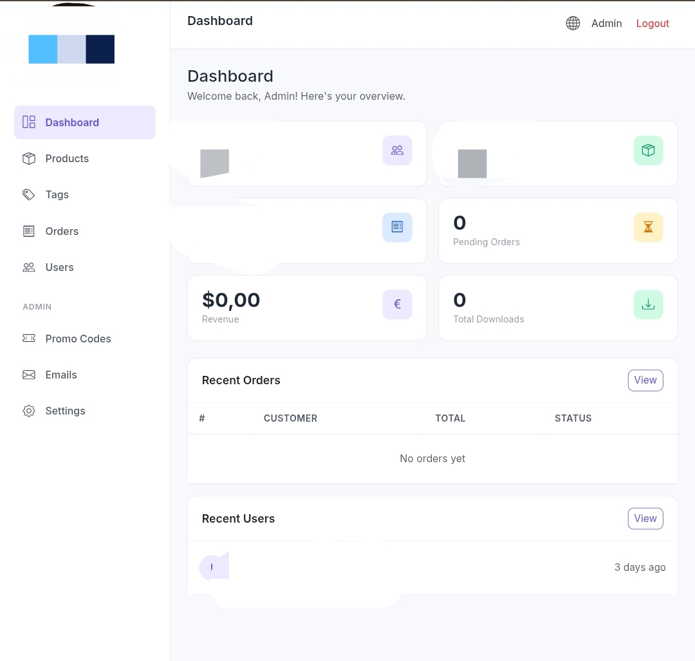Click the "Welcome back, Admin!" subtitle

296,96
